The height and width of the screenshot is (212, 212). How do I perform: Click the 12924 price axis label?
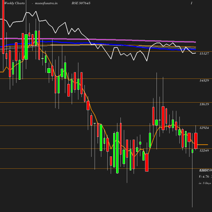(x=204, y=128)
